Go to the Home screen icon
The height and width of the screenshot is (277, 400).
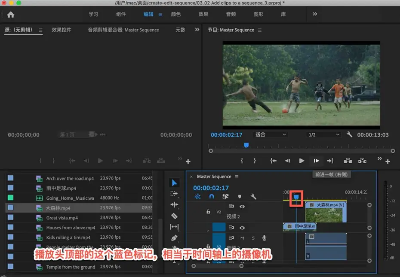click(11, 15)
